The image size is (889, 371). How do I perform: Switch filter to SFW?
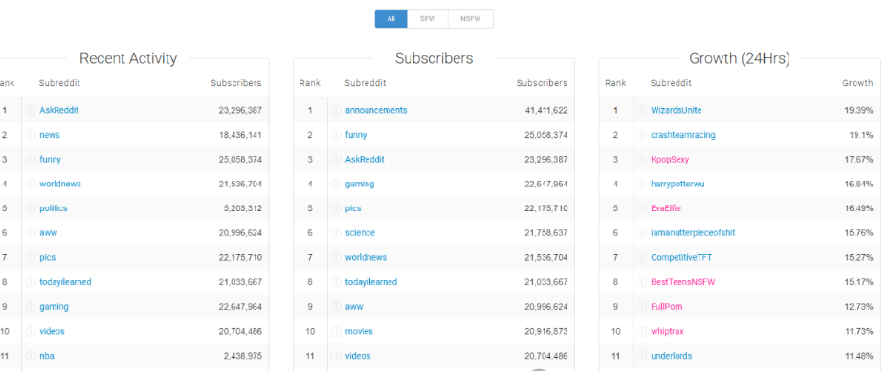pyautogui.click(x=428, y=19)
